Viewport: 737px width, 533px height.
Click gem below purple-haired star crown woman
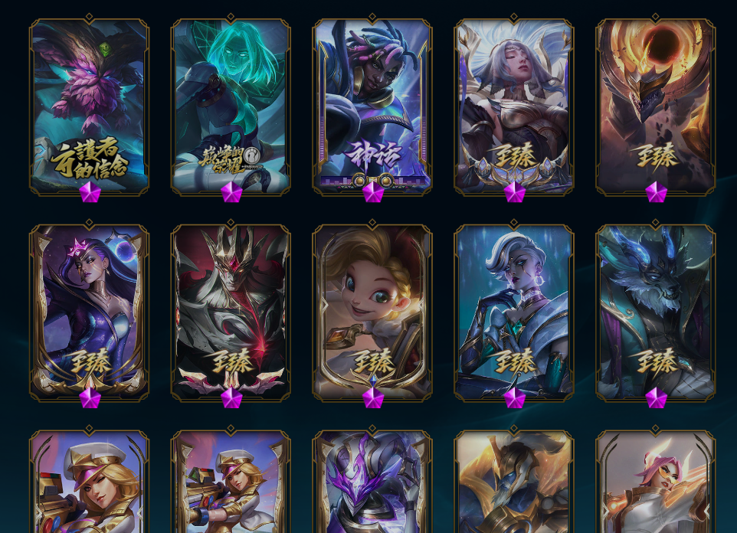(90, 397)
